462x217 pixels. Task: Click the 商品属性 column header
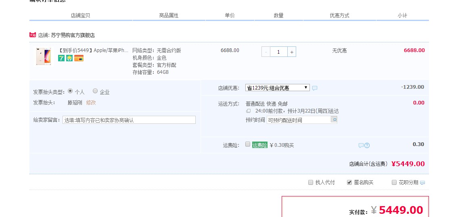pyautogui.click(x=169, y=16)
